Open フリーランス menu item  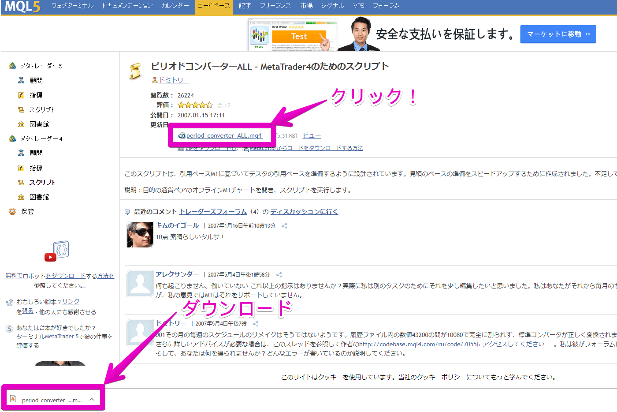(x=275, y=6)
